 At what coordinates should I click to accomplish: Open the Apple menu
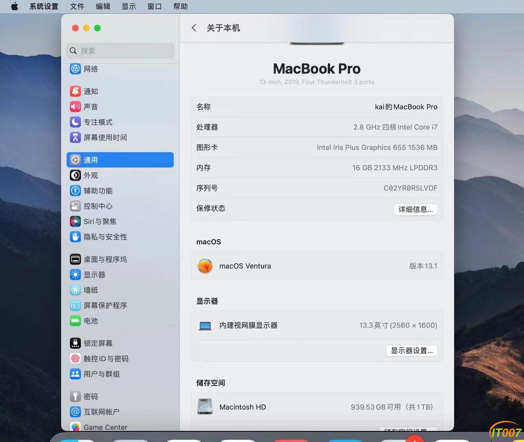[x=15, y=6]
